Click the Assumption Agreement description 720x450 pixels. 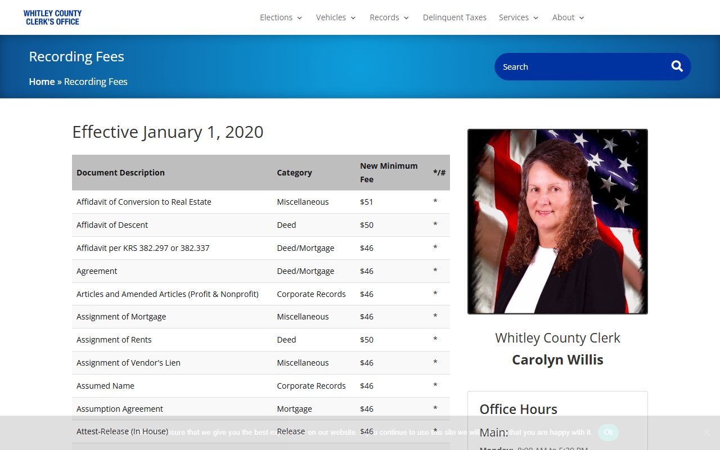120,409
